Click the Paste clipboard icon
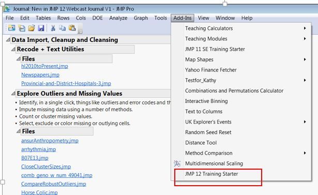This screenshot has width=318, height=195. click(72, 28)
